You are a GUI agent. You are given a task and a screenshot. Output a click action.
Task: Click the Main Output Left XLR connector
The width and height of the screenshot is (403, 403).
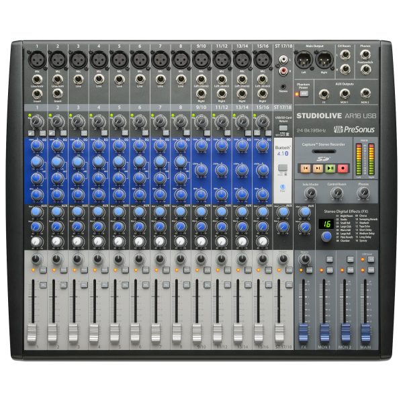pos(304,60)
